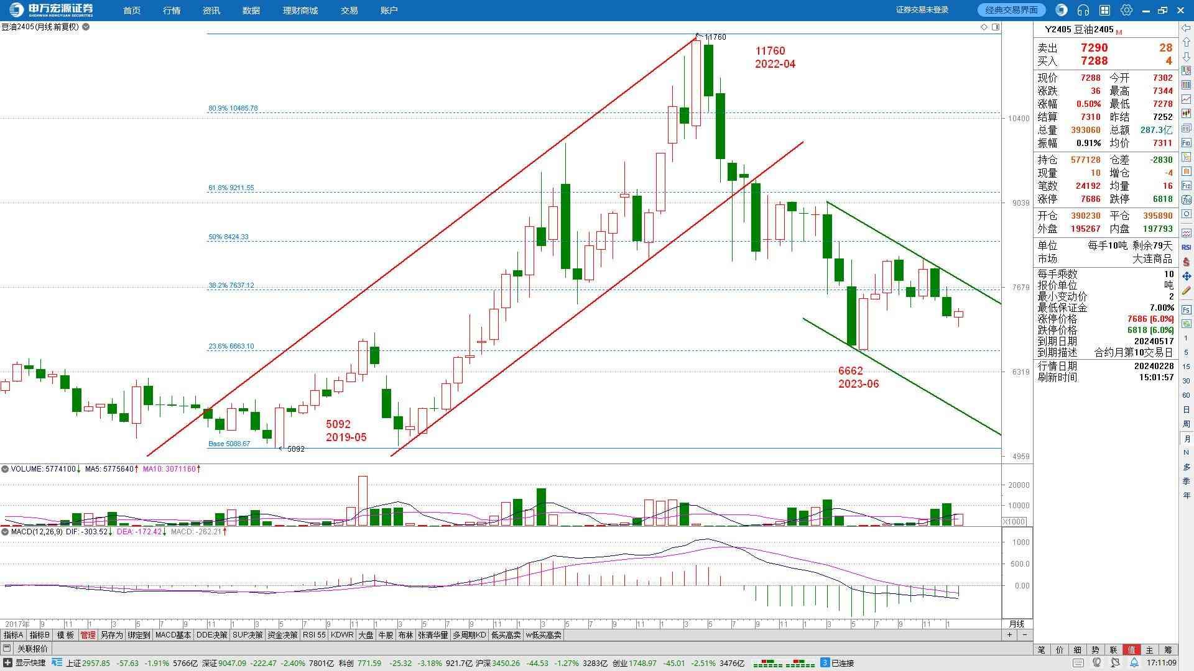
Task: Select the MACD基本 indicator tab
Action: pyautogui.click(x=173, y=635)
